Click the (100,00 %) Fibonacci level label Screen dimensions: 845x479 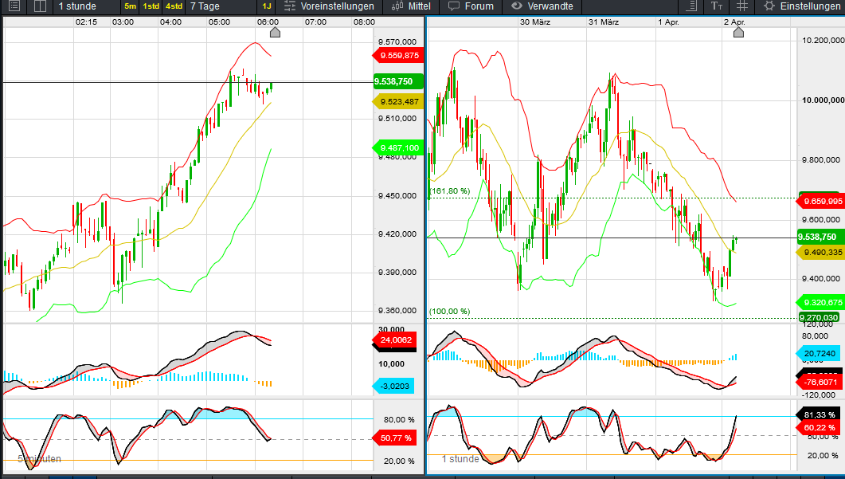click(x=449, y=312)
